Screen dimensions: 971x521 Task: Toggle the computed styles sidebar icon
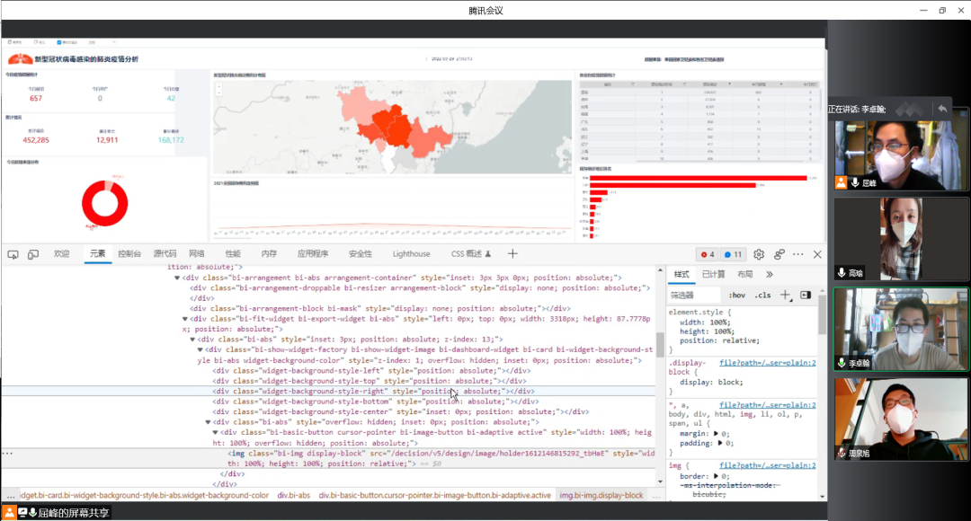click(x=806, y=295)
